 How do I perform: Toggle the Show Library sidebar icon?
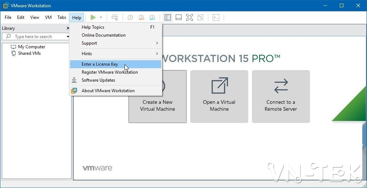[x=168, y=17]
